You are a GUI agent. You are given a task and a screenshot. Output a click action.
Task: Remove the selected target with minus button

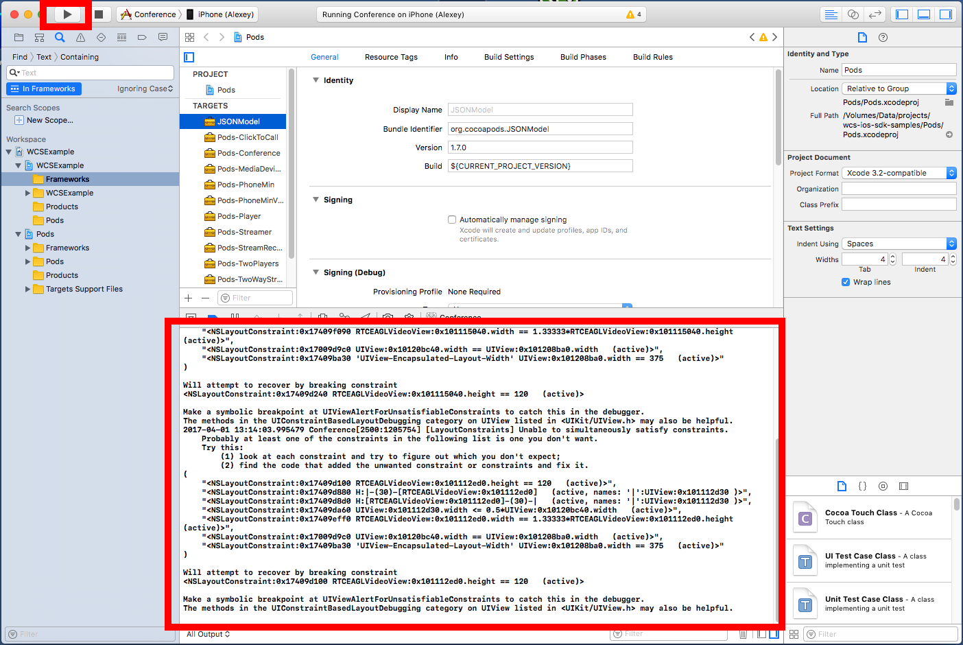pyautogui.click(x=205, y=298)
